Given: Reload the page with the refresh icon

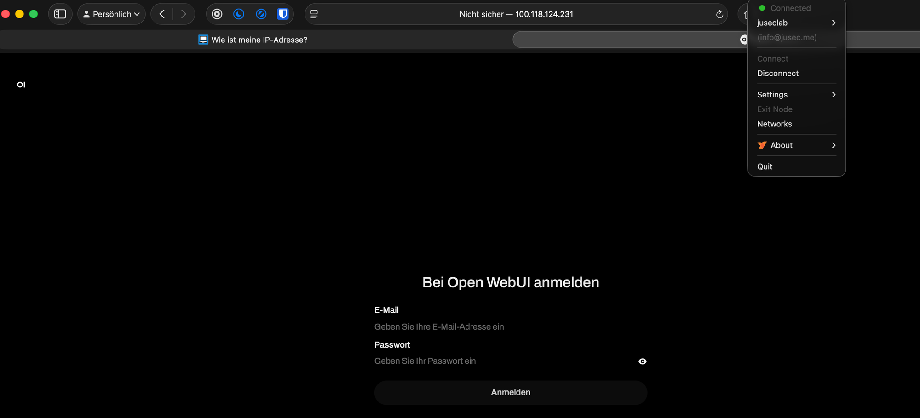Looking at the screenshot, I should click(719, 15).
